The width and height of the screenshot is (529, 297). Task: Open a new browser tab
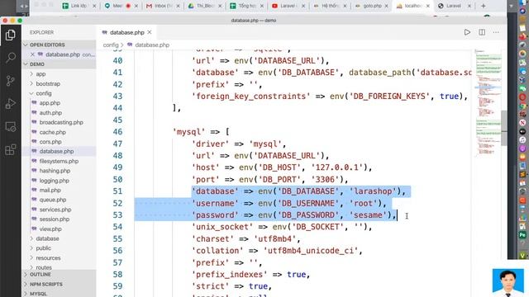(483, 6)
